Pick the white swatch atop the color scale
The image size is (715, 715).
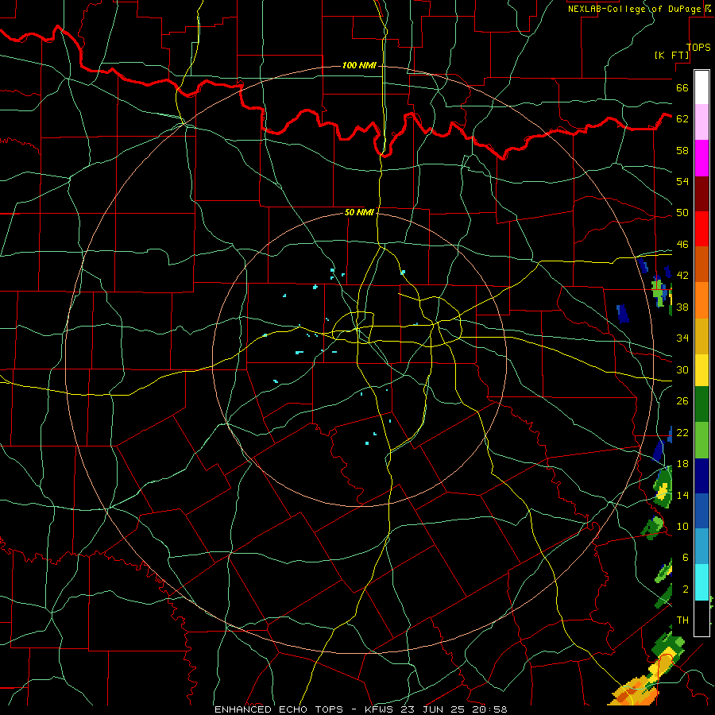coord(701,87)
